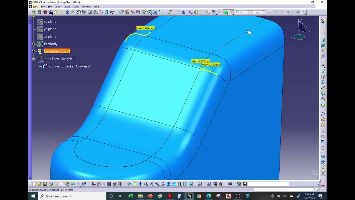Viewport: 355px width, 200px height.
Task: Collapse the Free Form Analysis.1 node
Action: (34, 59)
